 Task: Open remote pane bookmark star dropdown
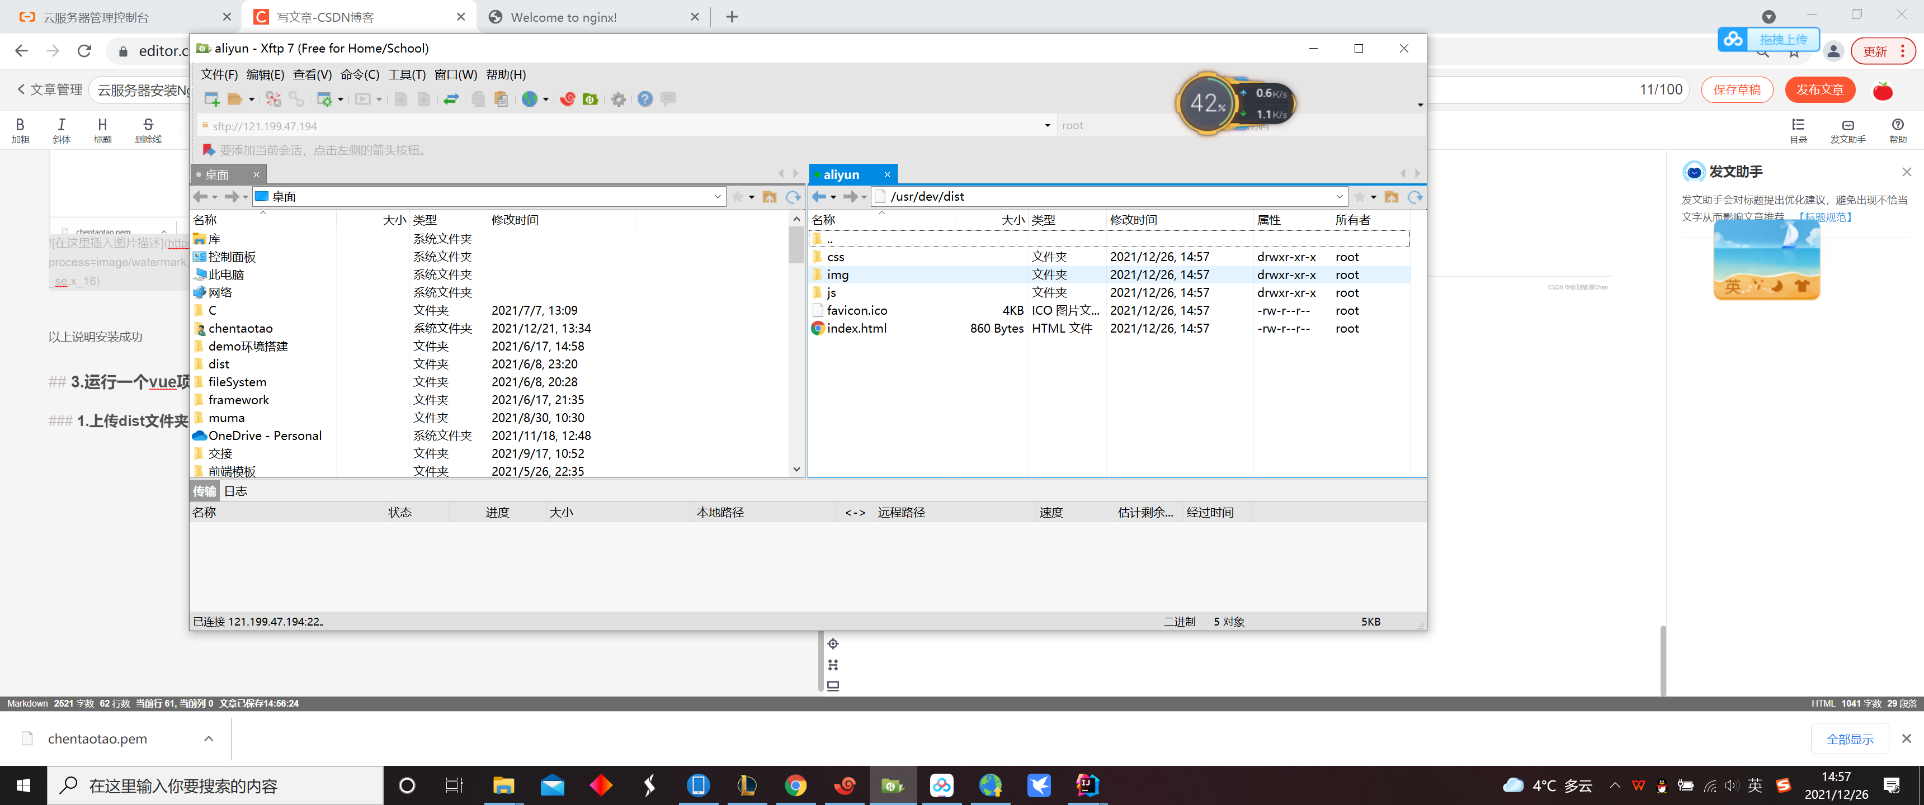tap(1373, 197)
